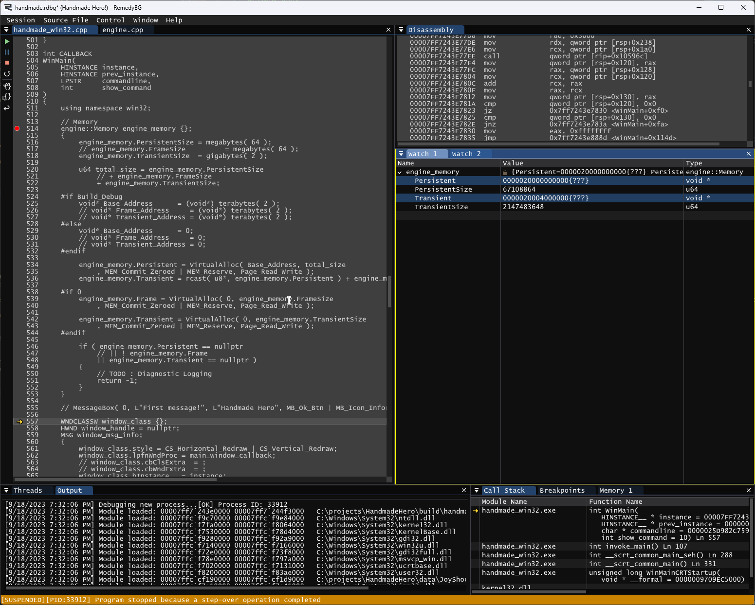
Task: Click the Call Stack horizontal scrollbar
Action: [x=529, y=592]
